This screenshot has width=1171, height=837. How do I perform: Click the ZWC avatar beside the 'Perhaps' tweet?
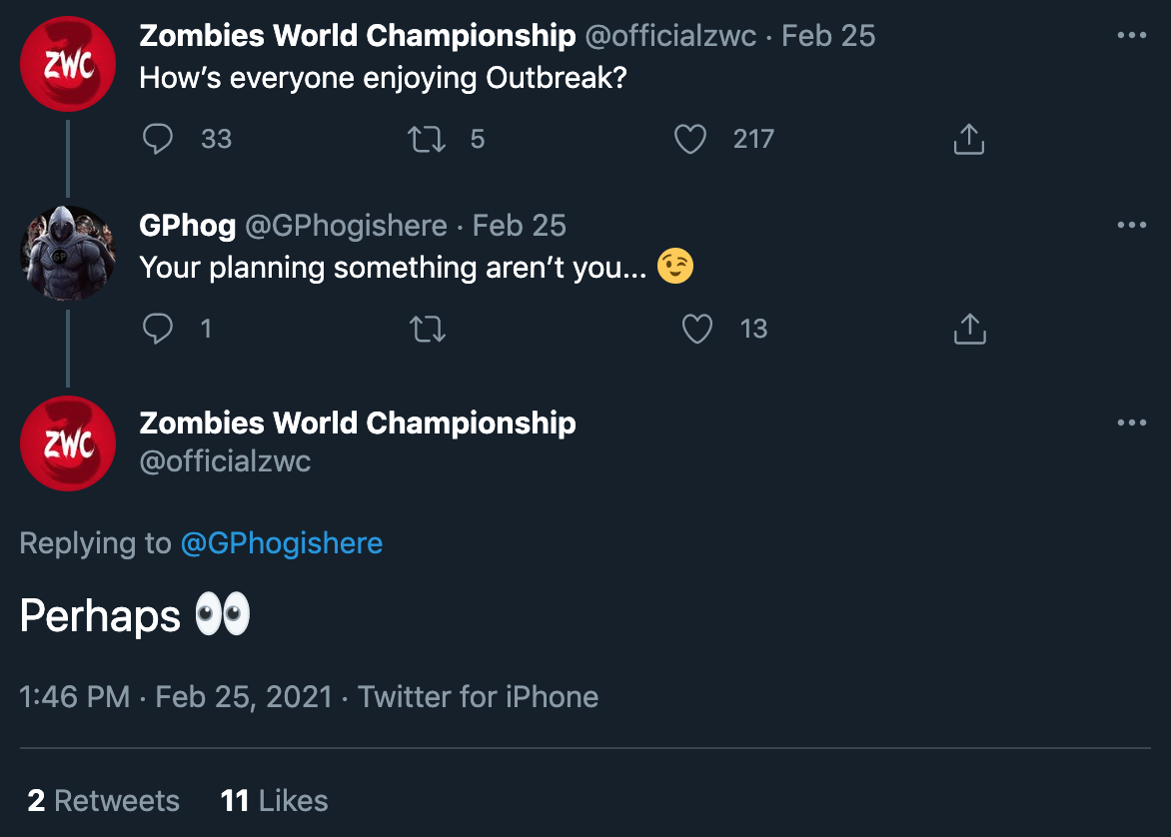click(x=68, y=443)
